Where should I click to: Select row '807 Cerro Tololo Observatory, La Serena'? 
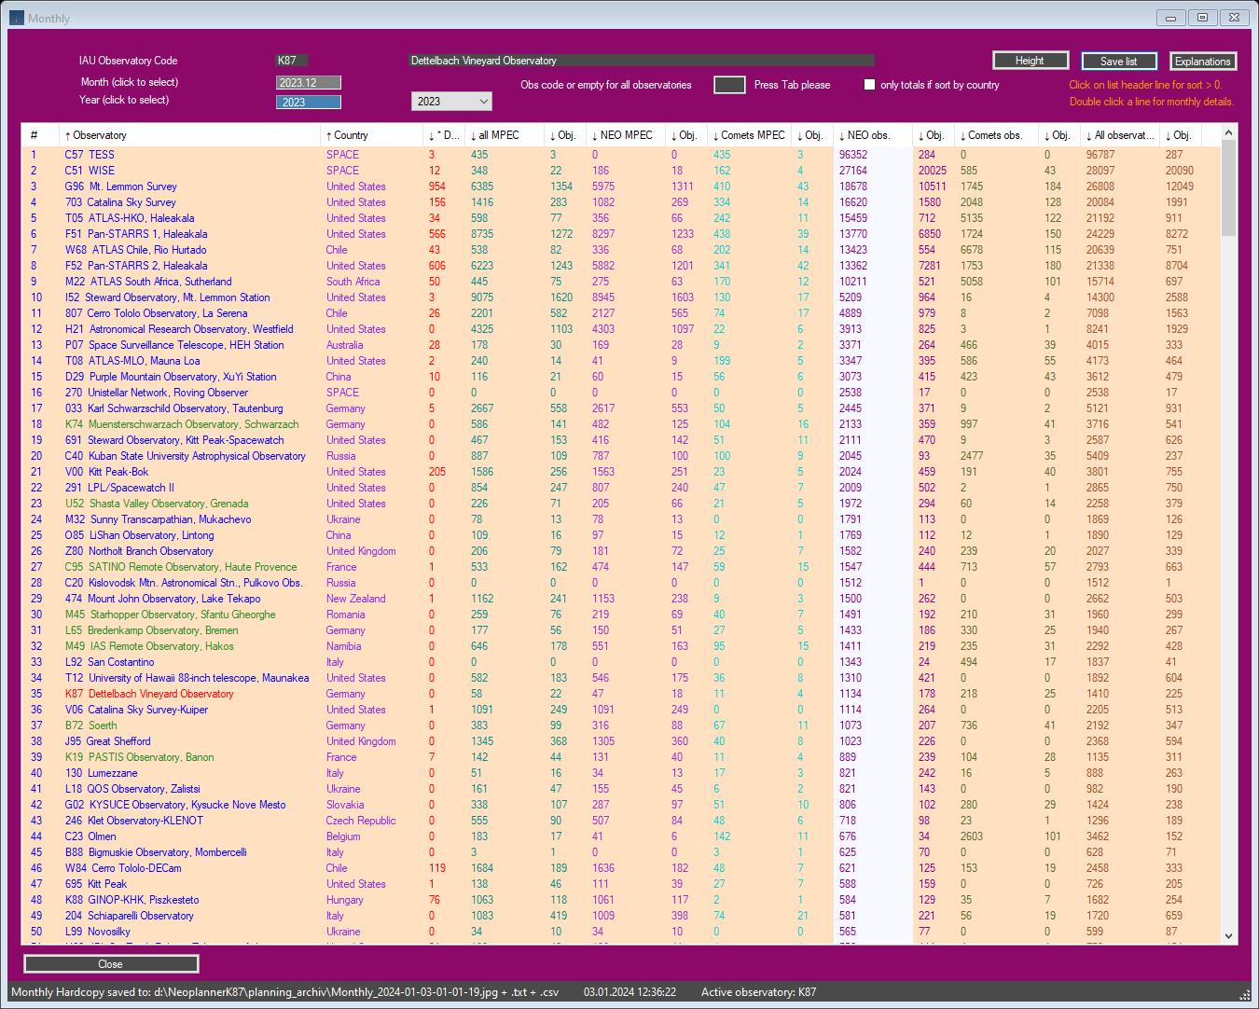pyautogui.click(x=620, y=313)
